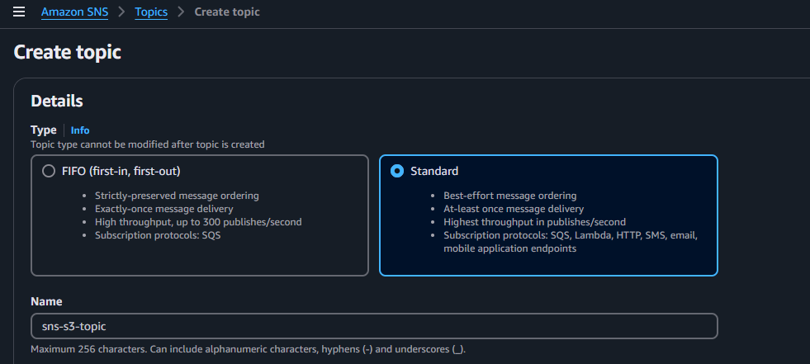Click the "FIFO (first-in, first-out)" option label
The height and width of the screenshot is (364, 810).
coord(121,172)
